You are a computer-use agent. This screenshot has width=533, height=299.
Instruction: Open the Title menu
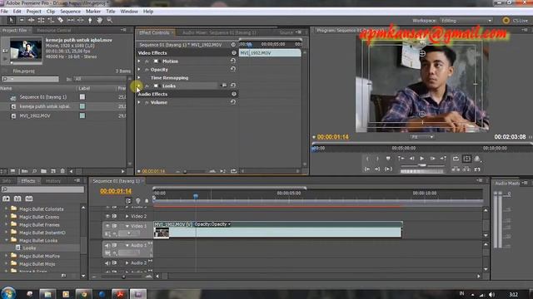tap(111, 11)
